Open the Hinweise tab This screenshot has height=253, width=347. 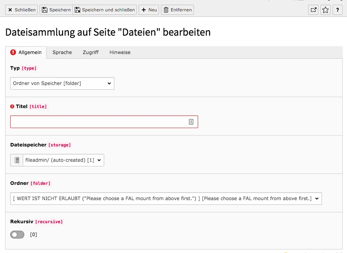120,52
